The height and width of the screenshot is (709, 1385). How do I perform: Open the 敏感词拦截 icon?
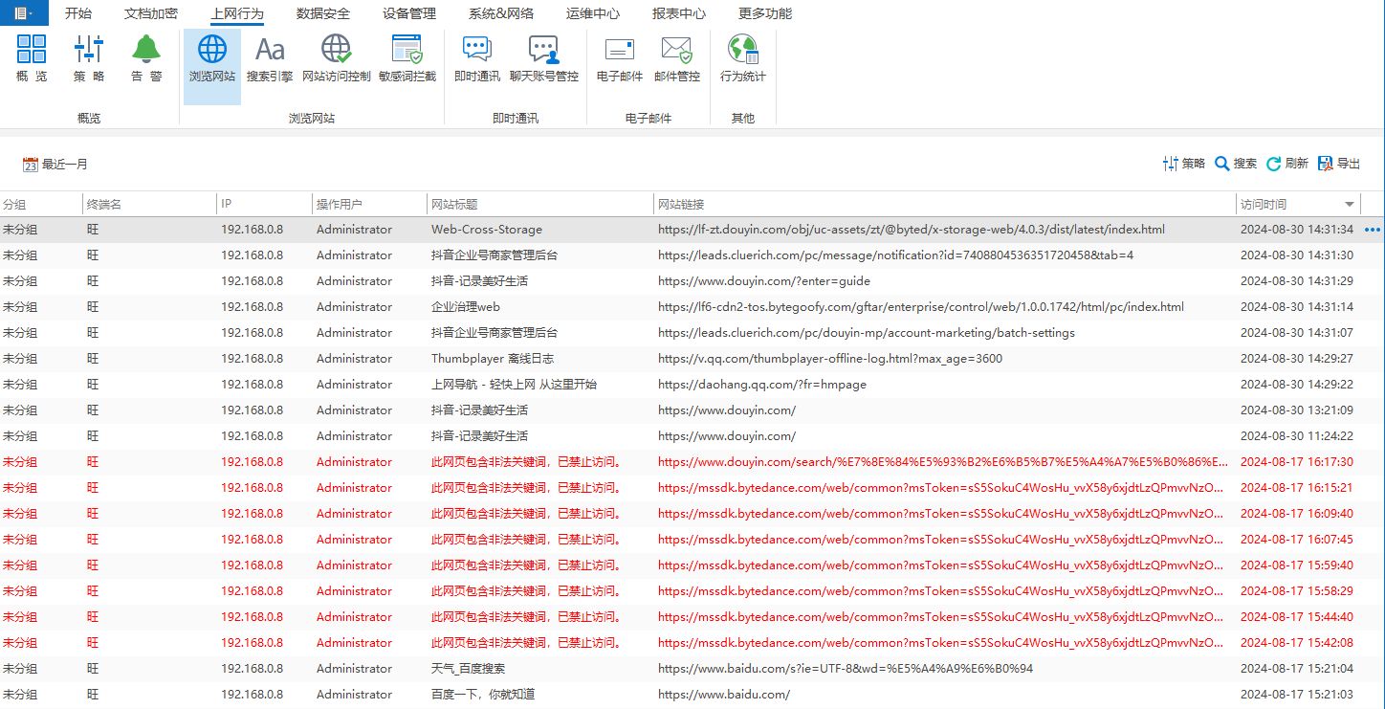[x=407, y=58]
